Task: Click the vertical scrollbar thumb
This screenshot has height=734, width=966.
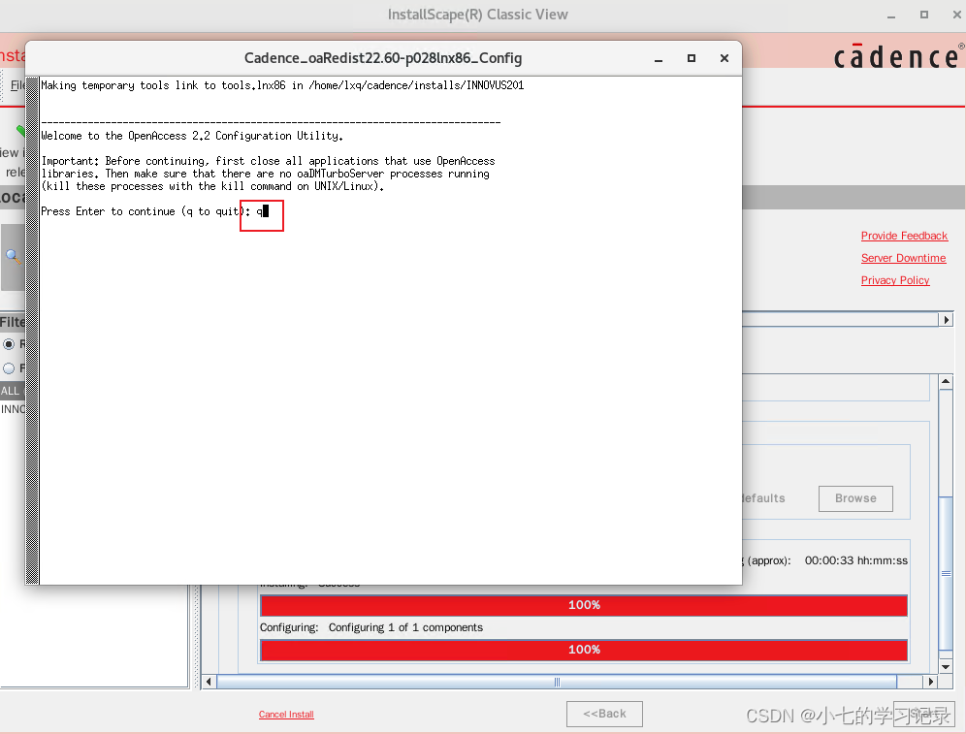Action: pos(946,573)
